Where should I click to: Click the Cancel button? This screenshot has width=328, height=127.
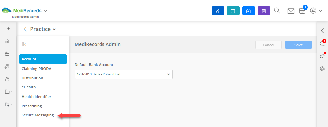click(x=268, y=45)
